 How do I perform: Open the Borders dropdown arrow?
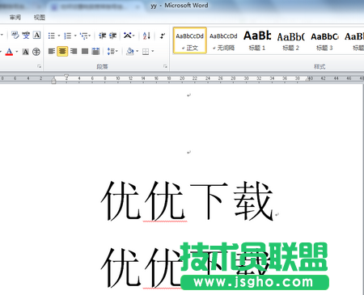tap(153, 51)
